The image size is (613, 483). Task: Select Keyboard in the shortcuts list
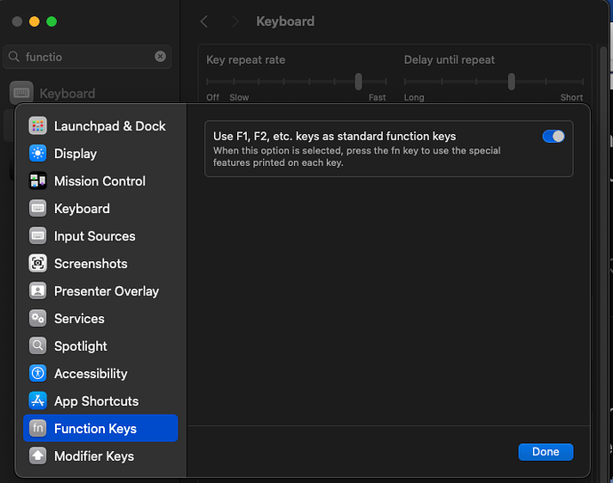[x=82, y=209]
